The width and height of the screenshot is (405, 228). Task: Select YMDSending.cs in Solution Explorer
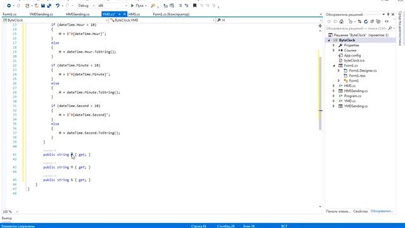tap(356, 106)
